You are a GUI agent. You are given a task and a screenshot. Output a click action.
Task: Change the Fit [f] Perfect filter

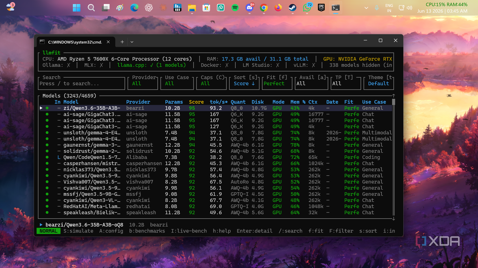[x=277, y=83]
